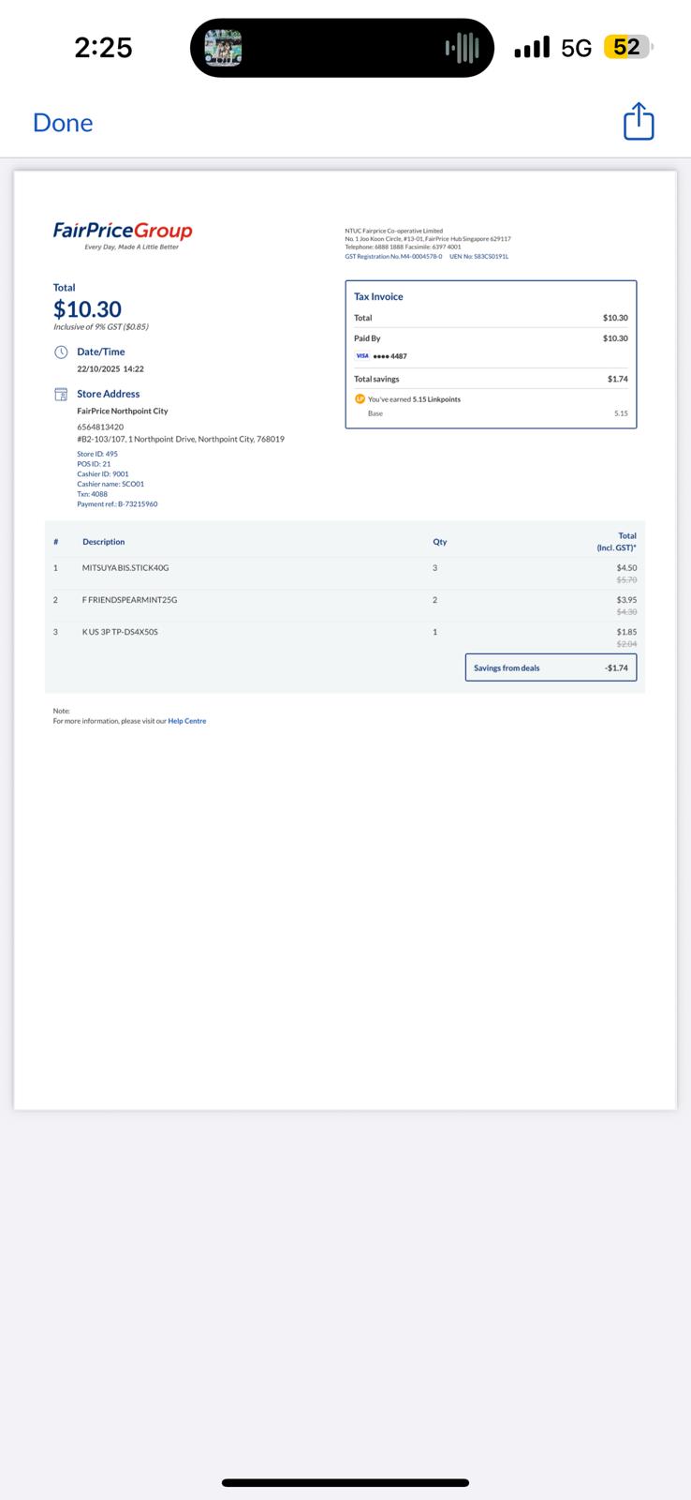Tap the battery indicator showing 52

click(628, 47)
